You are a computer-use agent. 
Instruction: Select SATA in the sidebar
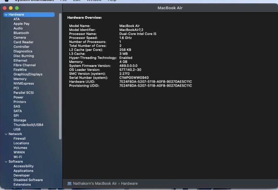pyautogui.click(x=18, y=111)
